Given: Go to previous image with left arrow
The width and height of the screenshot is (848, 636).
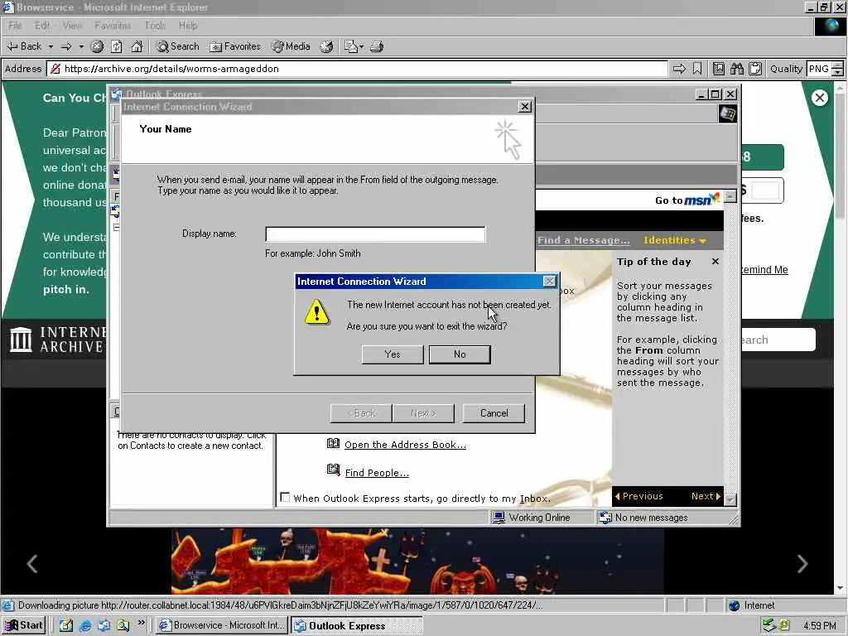Looking at the screenshot, I should point(32,563).
